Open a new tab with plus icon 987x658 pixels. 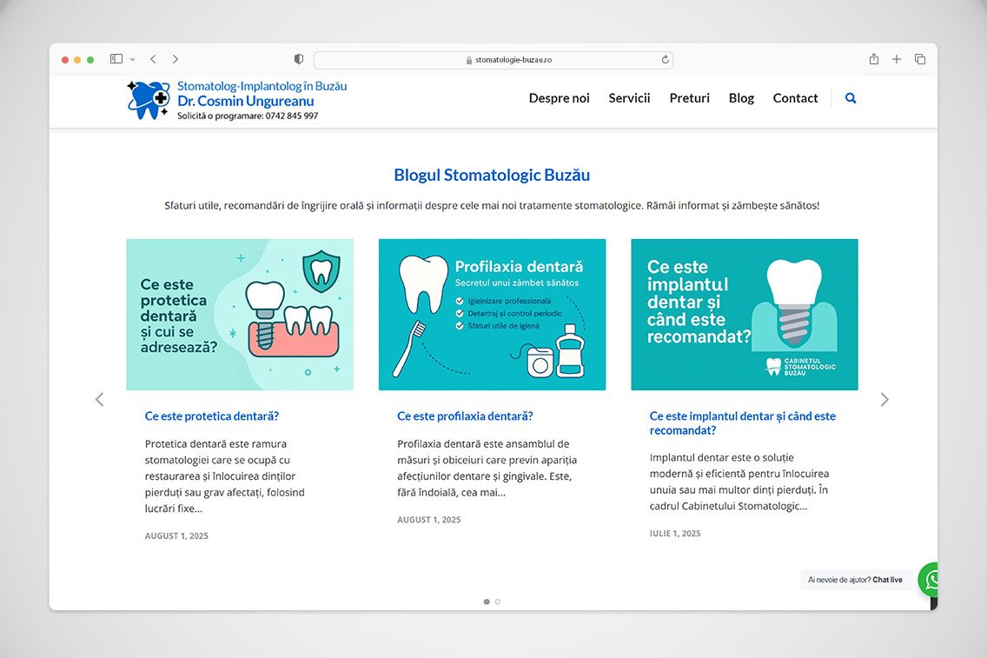coord(897,59)
